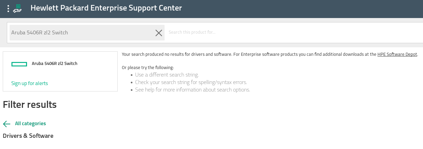
Task: Click Hewlett Packard Enterprise Support Center title
Action: [x=106, y=8]
